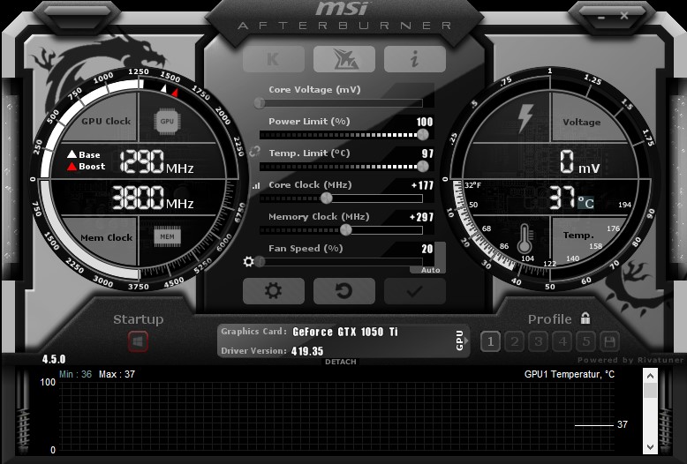Click the Core Clock slider handle

327,198
